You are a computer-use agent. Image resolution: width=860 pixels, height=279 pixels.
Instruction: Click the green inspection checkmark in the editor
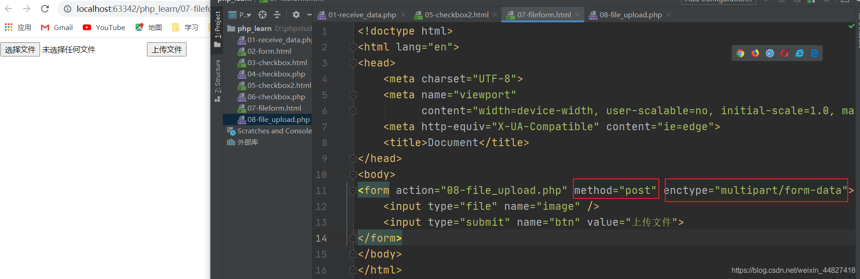(851, 26)
